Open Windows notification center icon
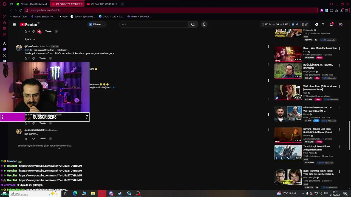Viewport: 351px width, 197px height. tap(345, 193)
